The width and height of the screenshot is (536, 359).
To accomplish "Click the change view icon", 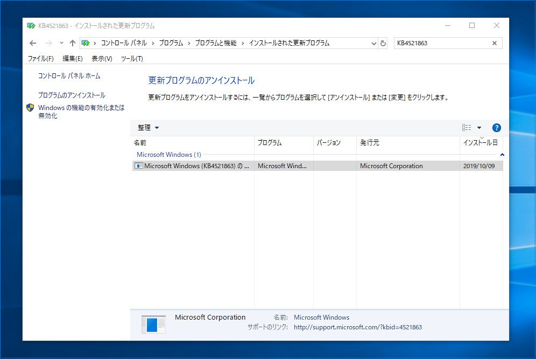I will (467, 127).
